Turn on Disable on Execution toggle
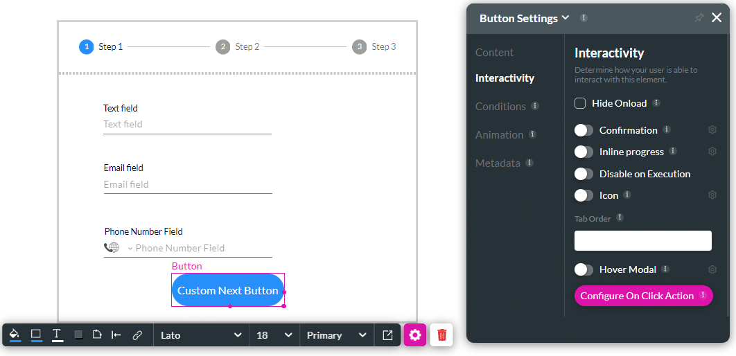This screenshot has width=736, height=356. pyautogui.click(x=584, y=174)
